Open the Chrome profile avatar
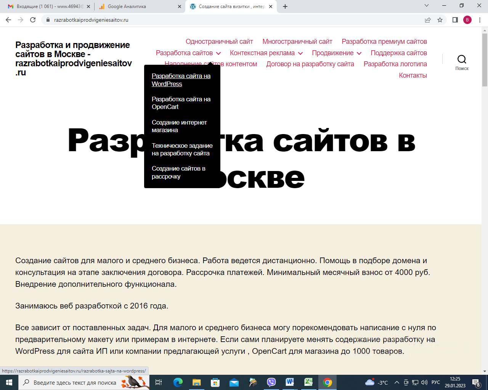Image resolution: width=488 pixels, height=390 pixels. pyautogui.click(x=467, y=20)
